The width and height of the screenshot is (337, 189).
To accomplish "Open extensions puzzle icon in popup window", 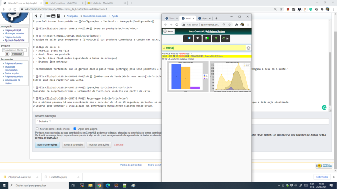I will [236, 25].
